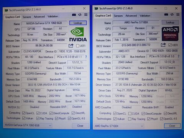Click BIOS version 015.049.000.013.006772 field

tap(136, 45)
